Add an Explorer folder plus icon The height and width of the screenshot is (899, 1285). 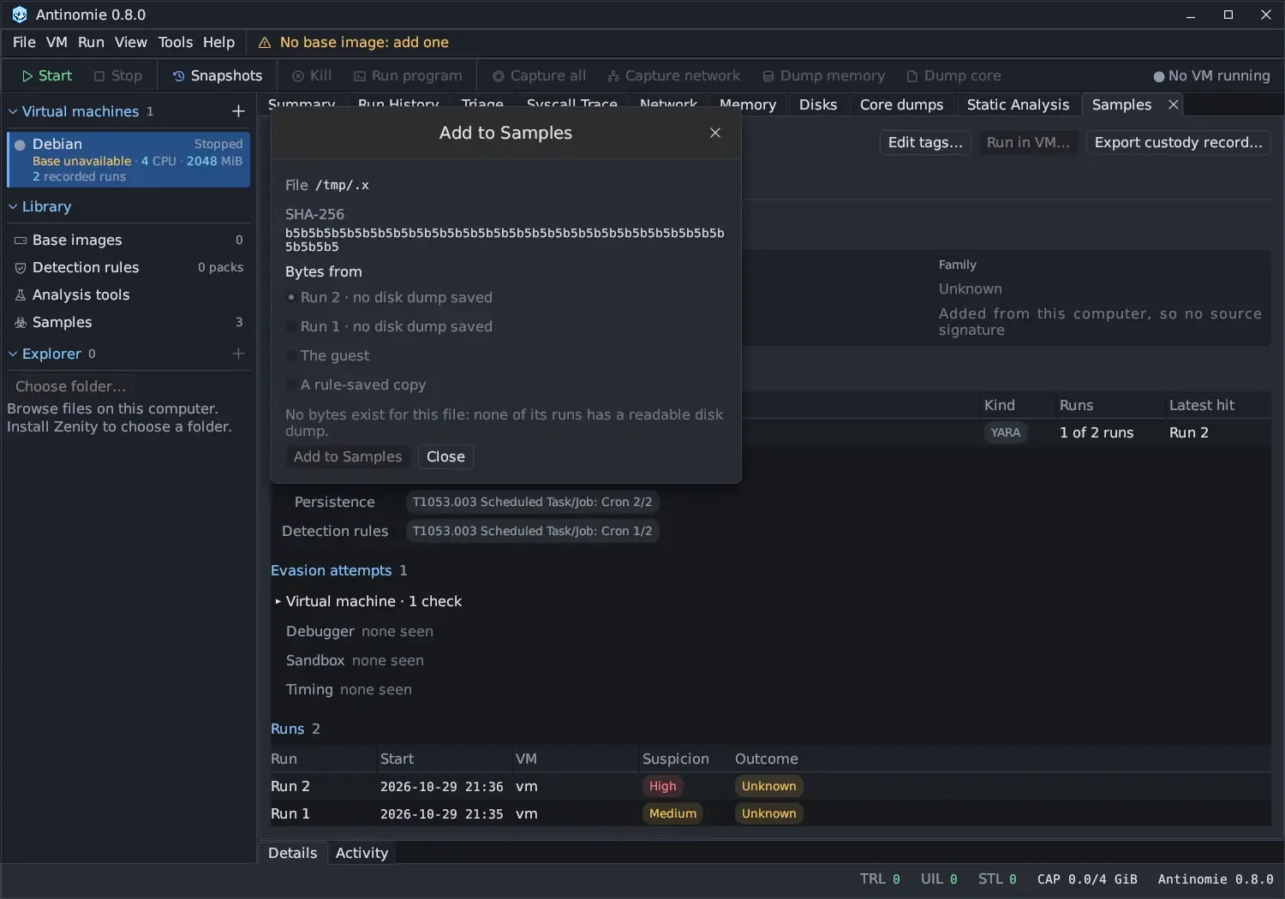[238, 354]
